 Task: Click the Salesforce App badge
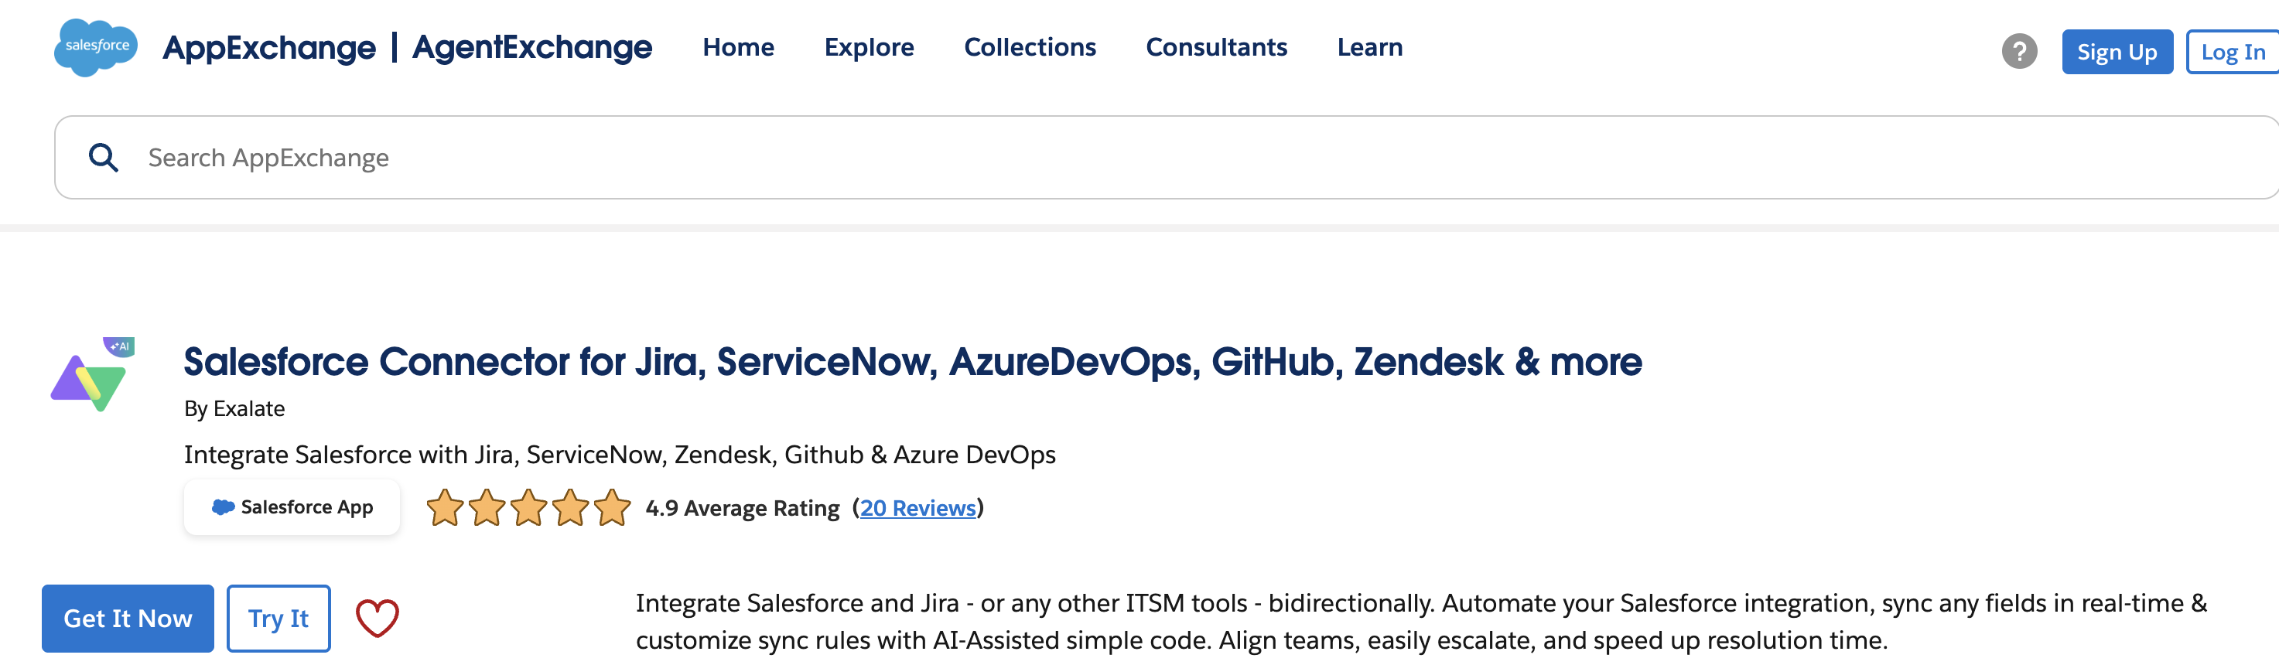[x=292, y=506]
